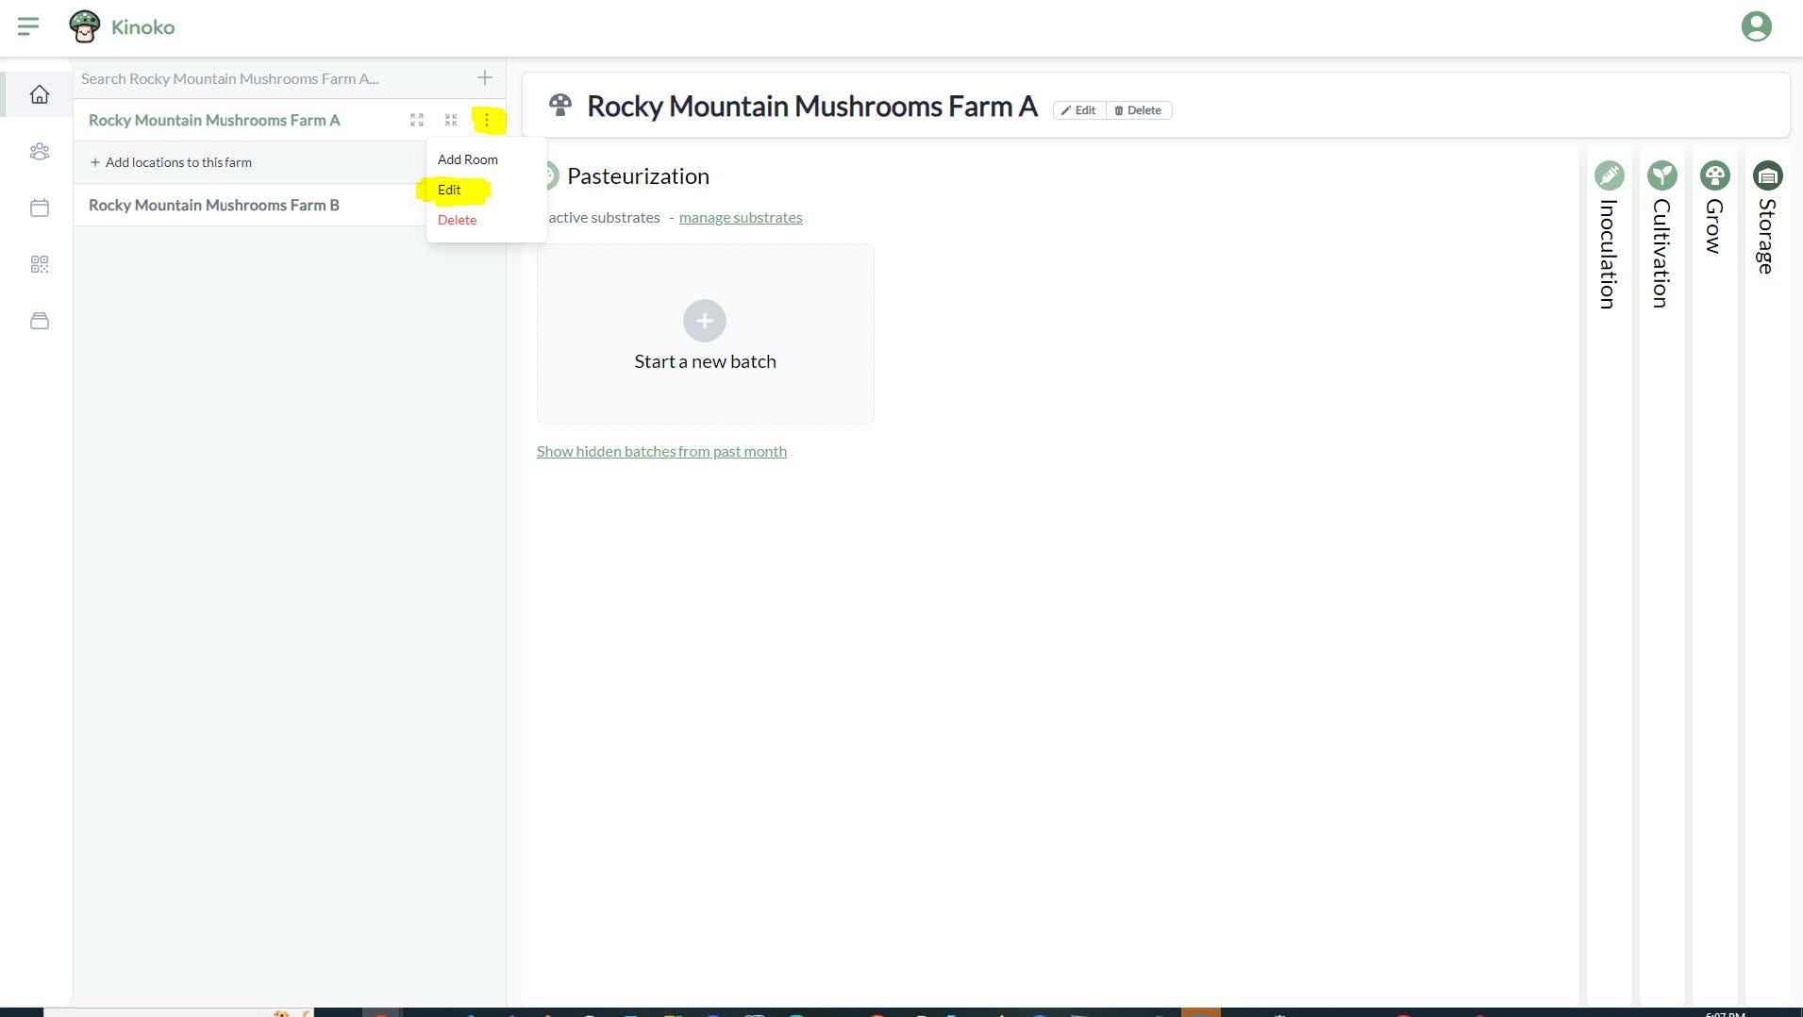Select Edit in the context menu
1803x1017 pixels.
pos(449,190)
